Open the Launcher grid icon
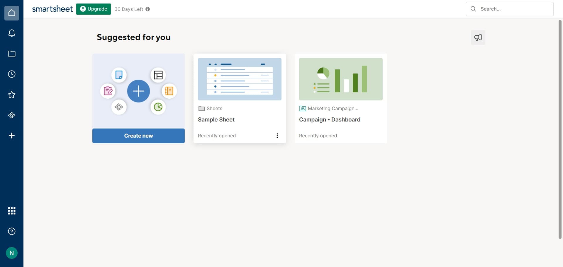 tap(12, 211)
